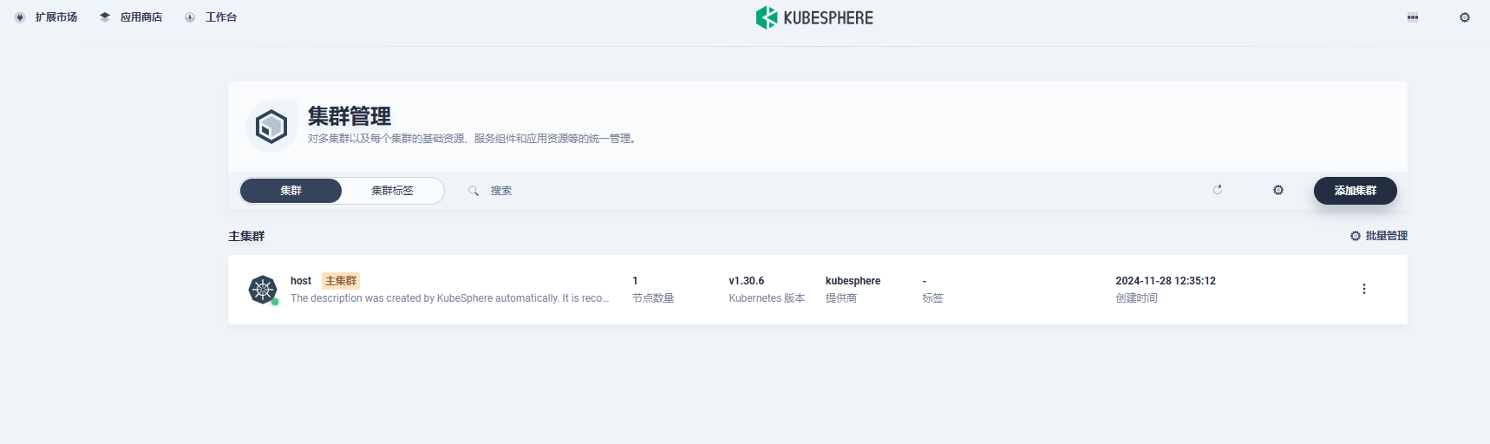Viewport: 1490px width, 444px height.
Task: Click the 应用商店 layered icon
Action: pyautogui.click(x=105, y=17)
